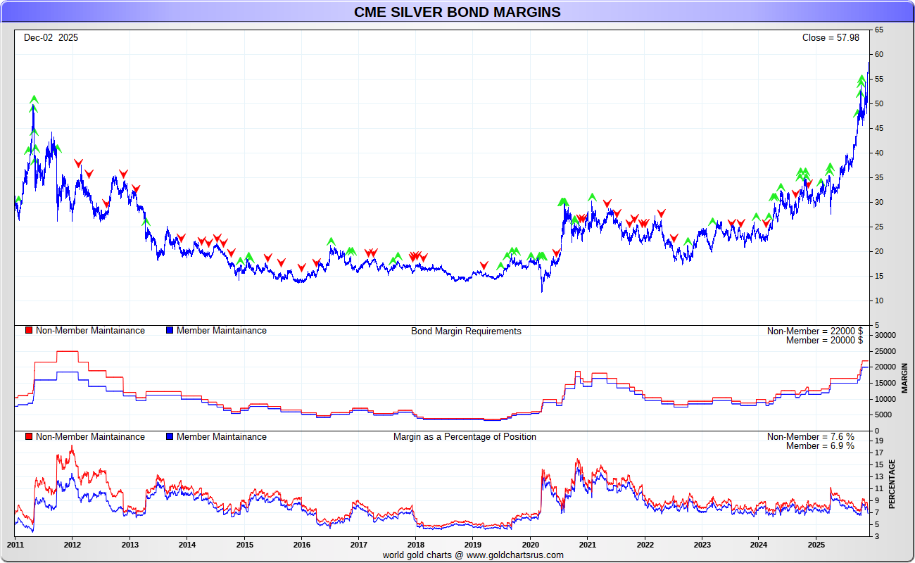Click the 2025 year label on time axis
Screen dimensions: 915x563
816,545
